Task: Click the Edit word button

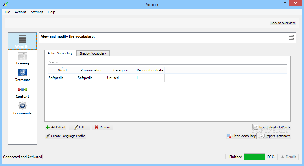Action: tap(79, 127)
